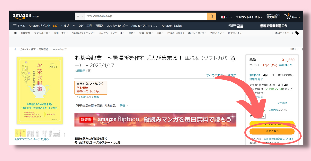This screenshot has width=311, height=161.
Task: Select 単行本（ソフトカバー） format box
Action: point(91,88)
